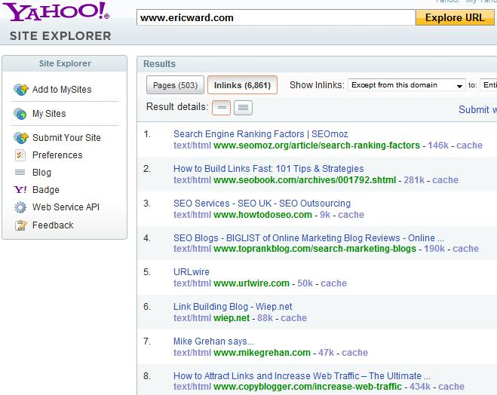Click the Submit Your Site globe icon

coord(21,138)
